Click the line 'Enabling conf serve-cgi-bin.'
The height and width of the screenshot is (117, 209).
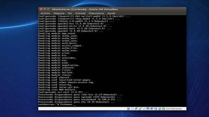click(59, 87)
